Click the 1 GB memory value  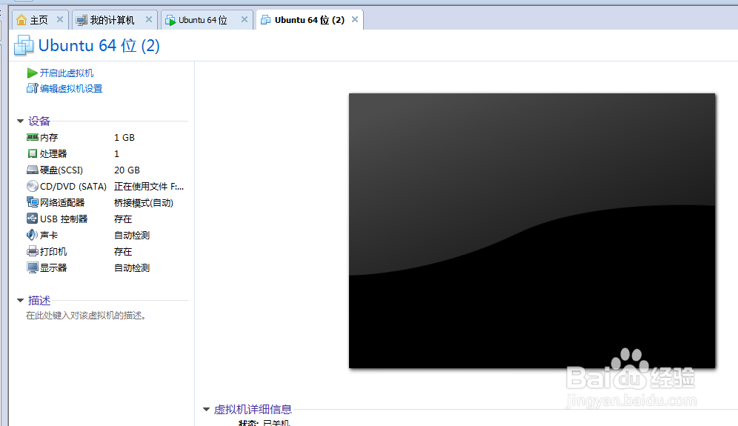click(124, 138)
